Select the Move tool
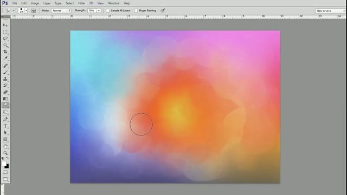The height and width of the screenshot is (195, 347). pos(5,25)
